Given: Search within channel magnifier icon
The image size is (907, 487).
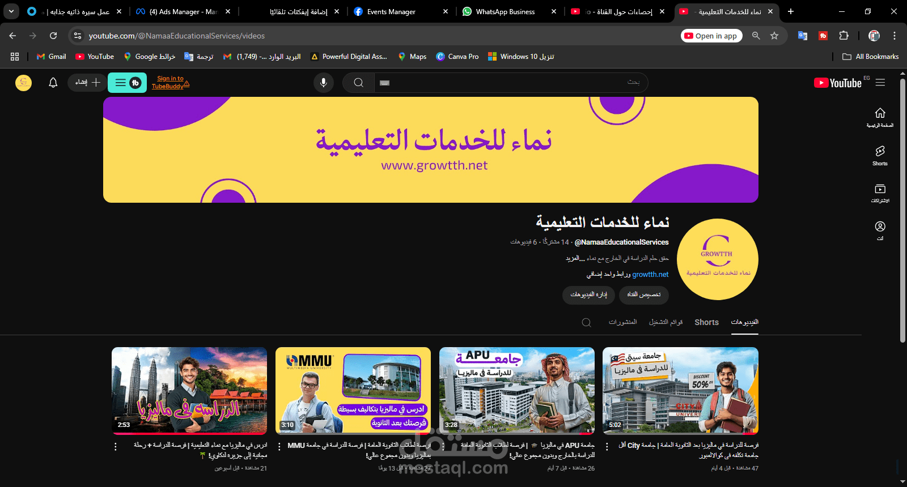Looking at the screenshot, I should 586,322.
